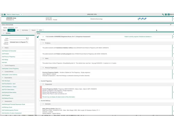Screen dimensions: 174x130
Task: Click Add Epidural Observations link
Action: click(x=9, y=93)
